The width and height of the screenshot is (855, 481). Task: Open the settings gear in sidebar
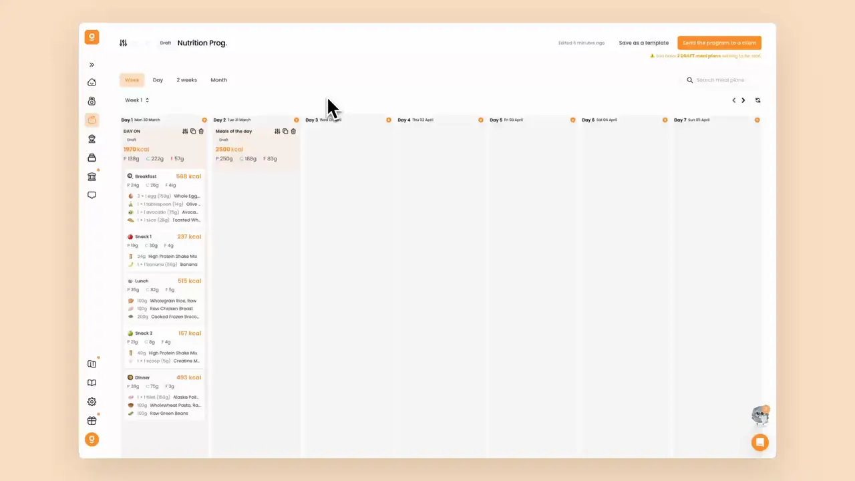pyautogui.click(x=92, y=402)
